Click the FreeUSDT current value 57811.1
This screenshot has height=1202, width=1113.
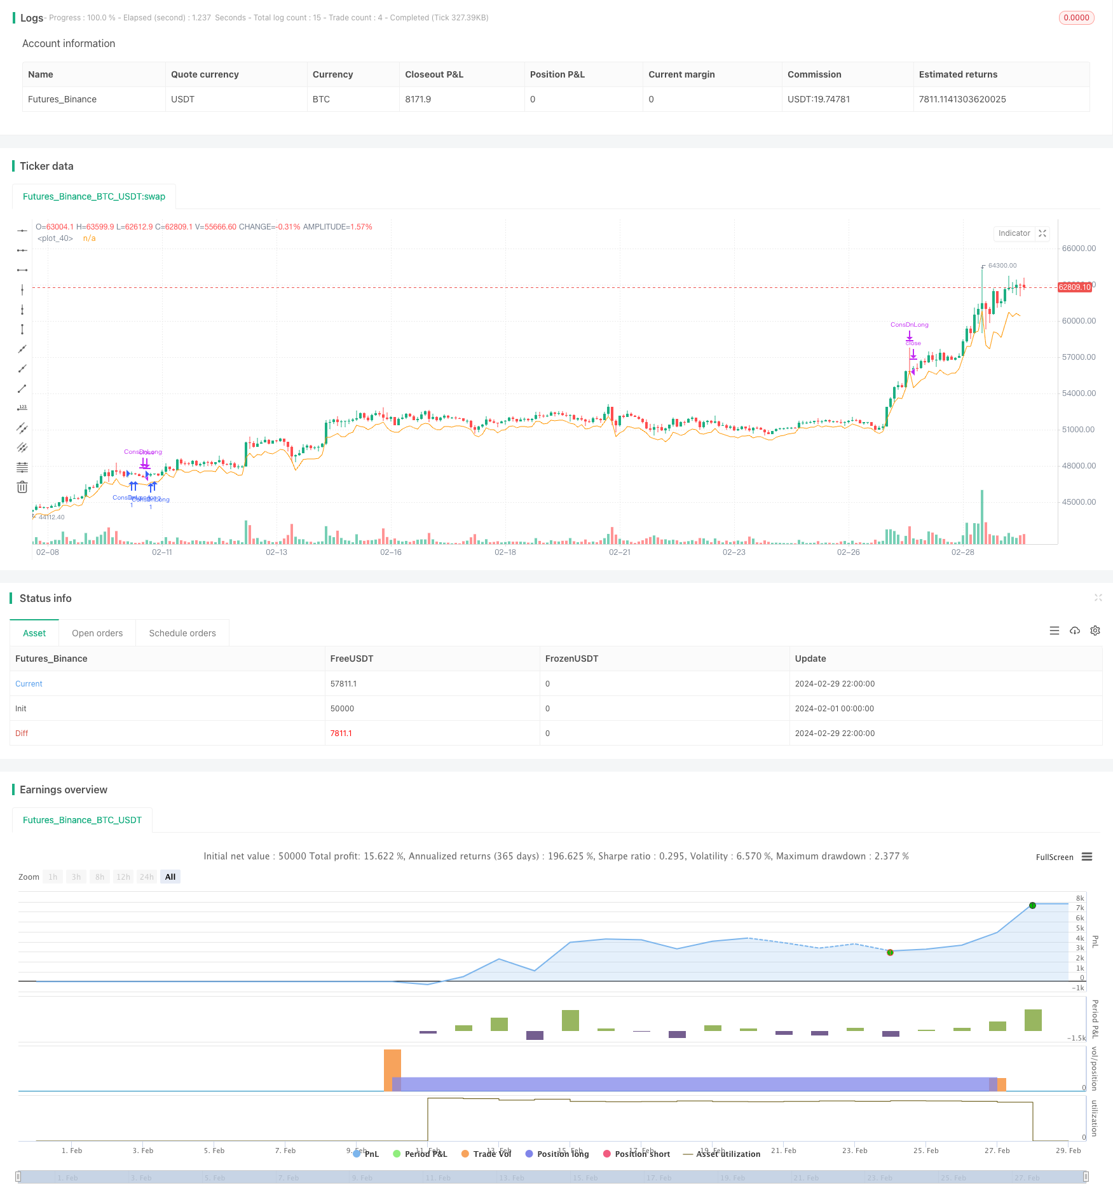click(343, 684)
